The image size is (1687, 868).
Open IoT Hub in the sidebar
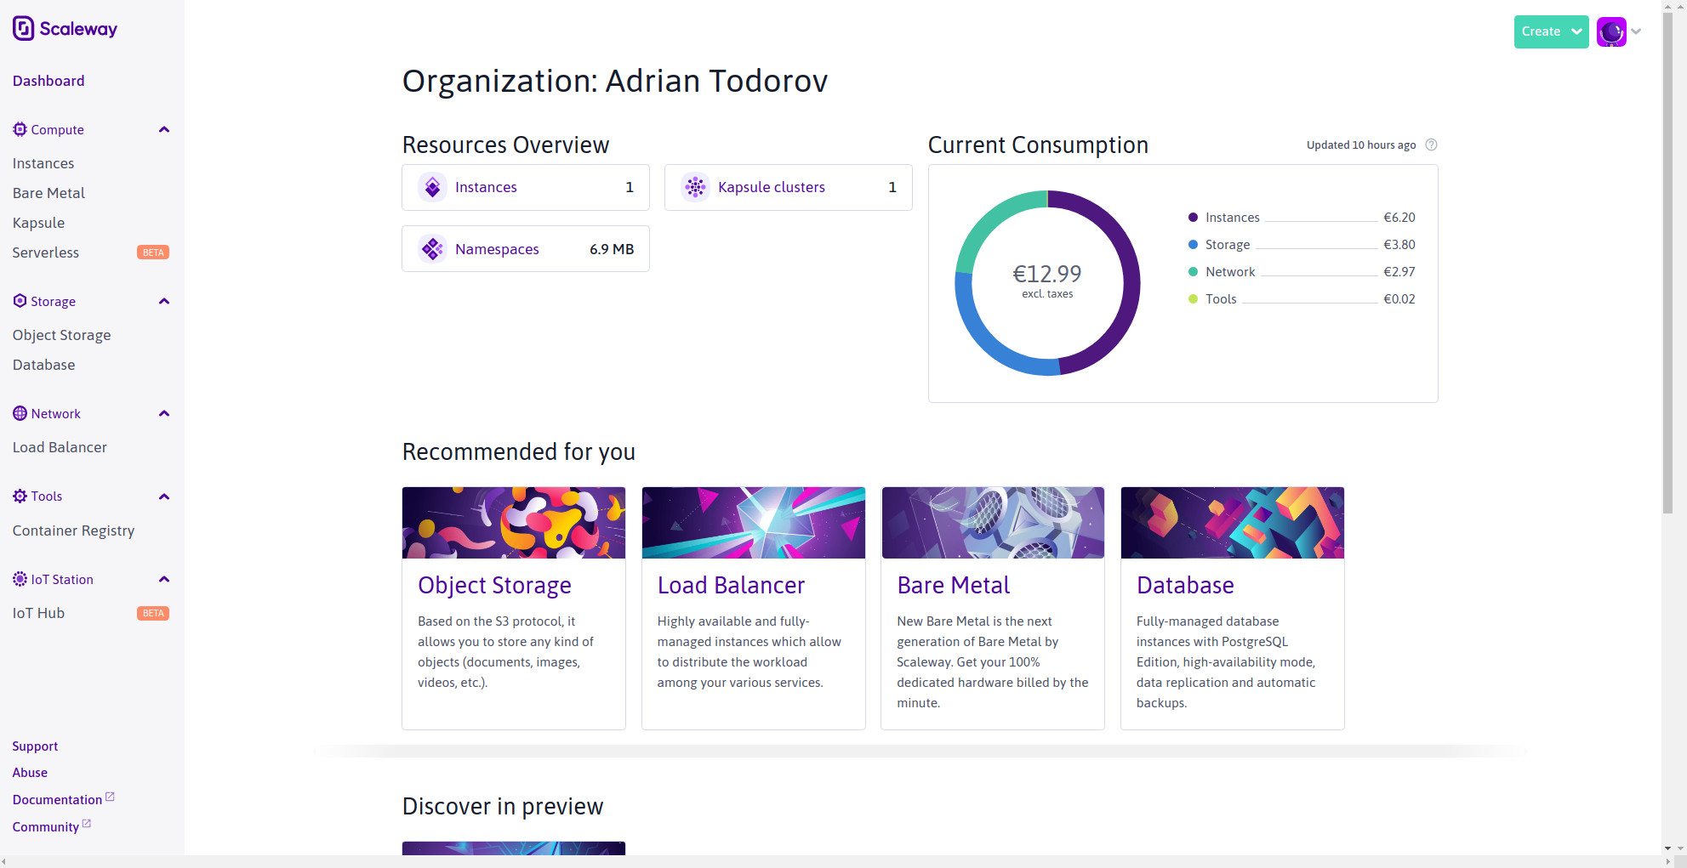click(38, 613)
